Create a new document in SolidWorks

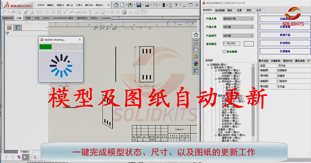click(x=123, y=5)
